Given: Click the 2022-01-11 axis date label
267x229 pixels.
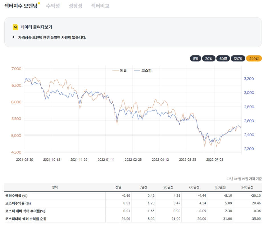Looking at the screenshot, I should [106, 160].
